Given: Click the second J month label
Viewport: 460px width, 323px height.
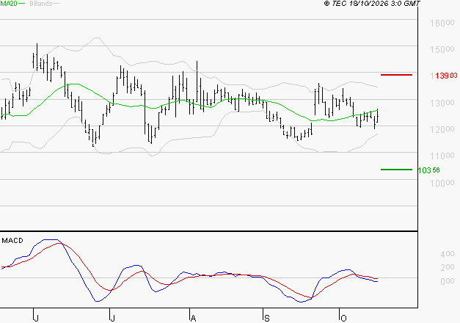Looking at the screenshot, I should pos(112,319).
